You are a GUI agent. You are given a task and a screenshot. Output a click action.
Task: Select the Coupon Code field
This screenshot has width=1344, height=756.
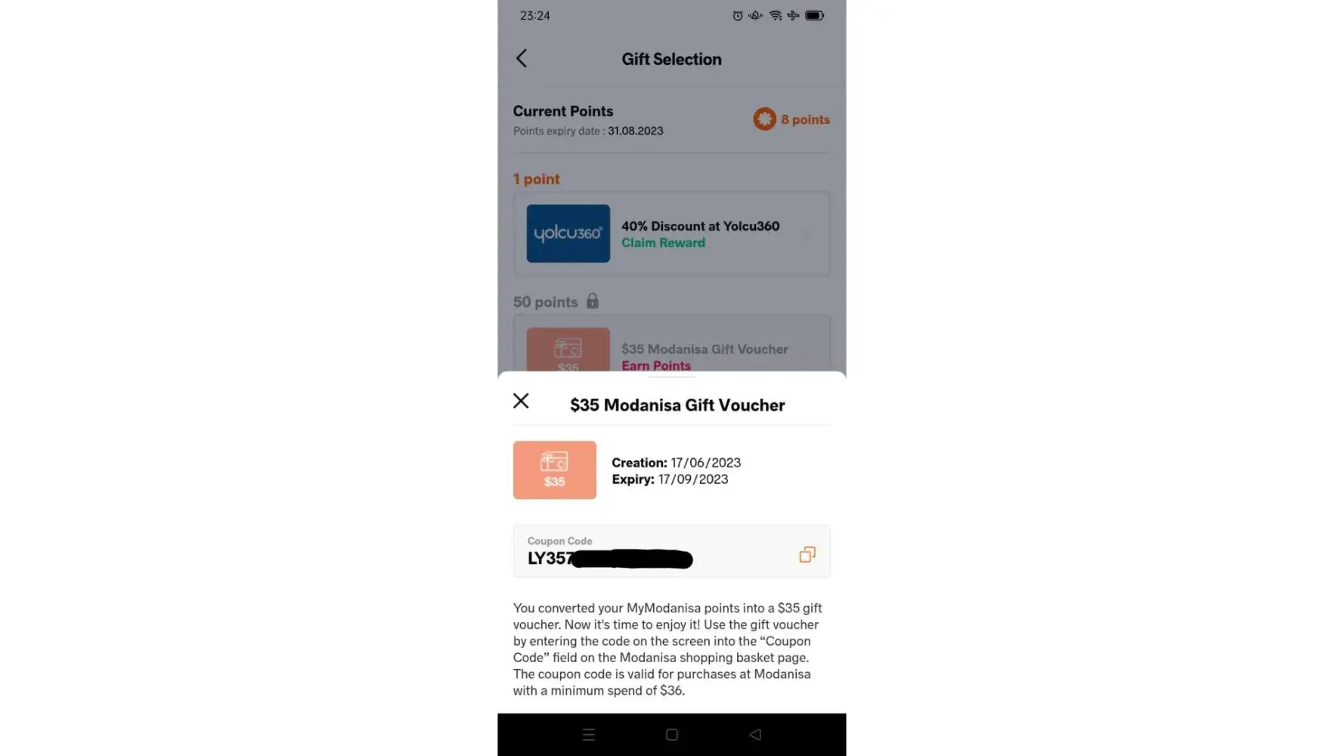coord(672,551)
